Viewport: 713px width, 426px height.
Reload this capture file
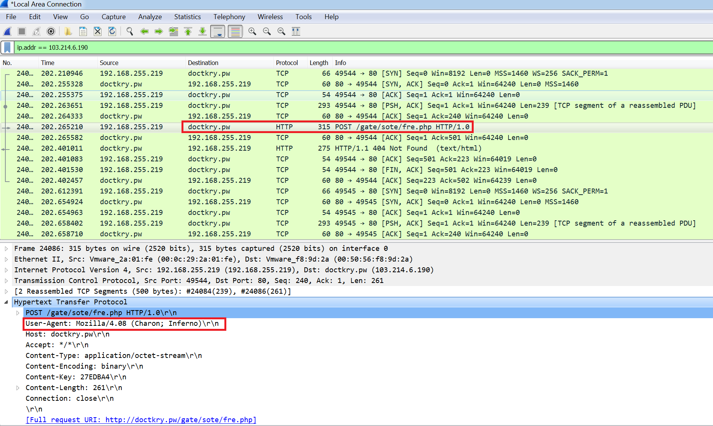click(x=112, y=31)
